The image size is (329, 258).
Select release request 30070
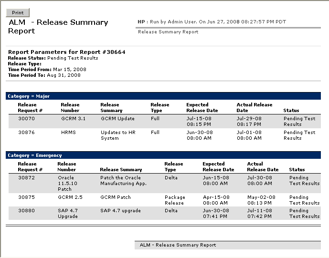(26, 119)
